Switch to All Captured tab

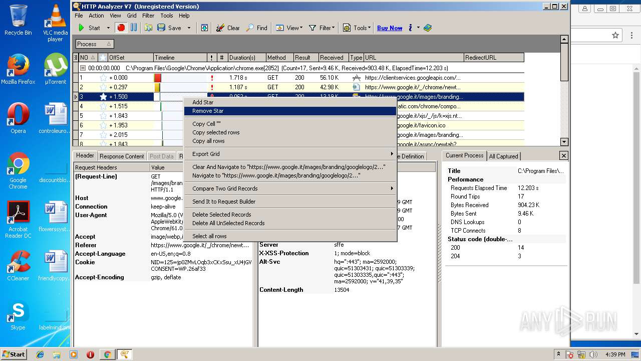tap(503, 156)
